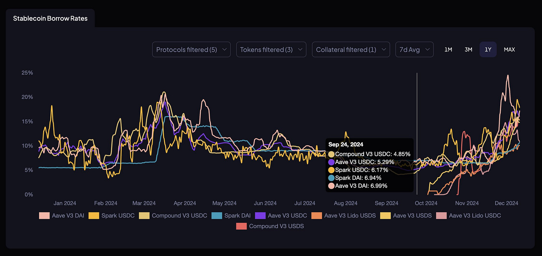Click the Jun 2024 axis label
The height and width of the screenshot is (256, 542).
pyautogui.click(x=265, y=203)
